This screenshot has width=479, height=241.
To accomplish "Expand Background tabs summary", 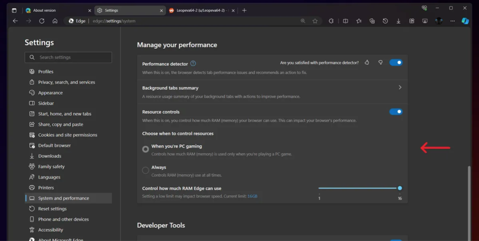I will click(400, 87).
